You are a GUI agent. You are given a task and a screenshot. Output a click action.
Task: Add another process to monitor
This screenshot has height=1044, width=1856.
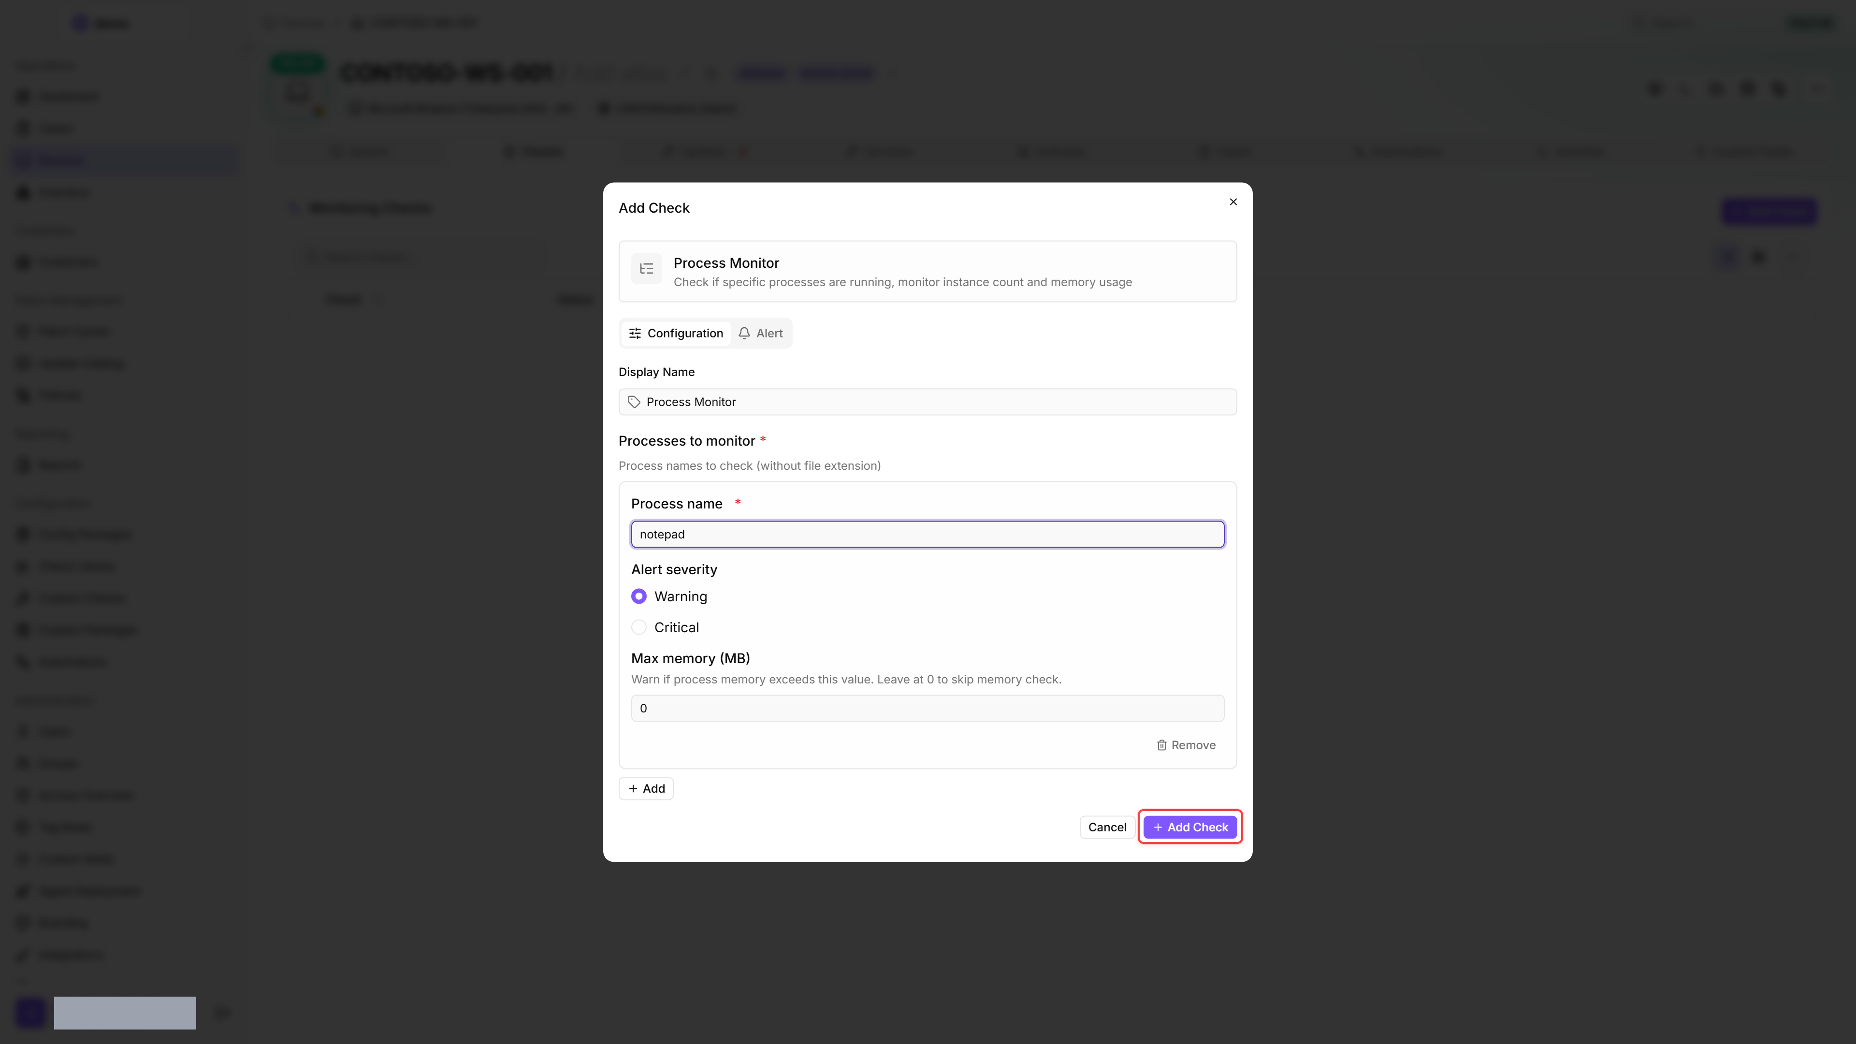646,788
